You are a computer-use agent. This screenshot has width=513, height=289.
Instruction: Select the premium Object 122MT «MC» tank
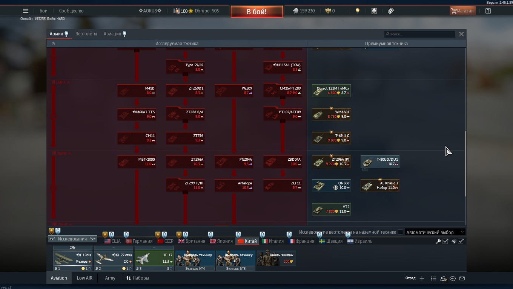click(x=331, y=91)
